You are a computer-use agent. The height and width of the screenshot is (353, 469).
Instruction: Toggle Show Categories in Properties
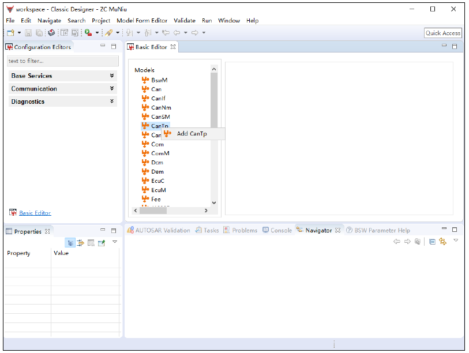(70, 243)
